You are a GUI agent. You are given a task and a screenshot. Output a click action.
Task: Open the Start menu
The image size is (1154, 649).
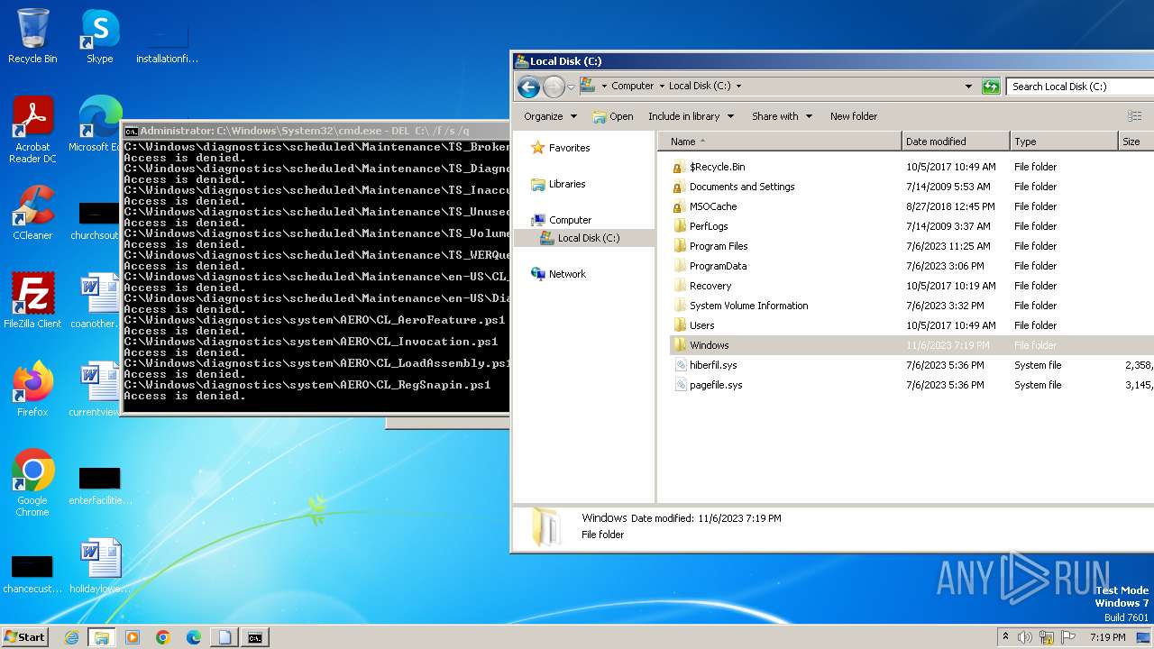point(25,637)
